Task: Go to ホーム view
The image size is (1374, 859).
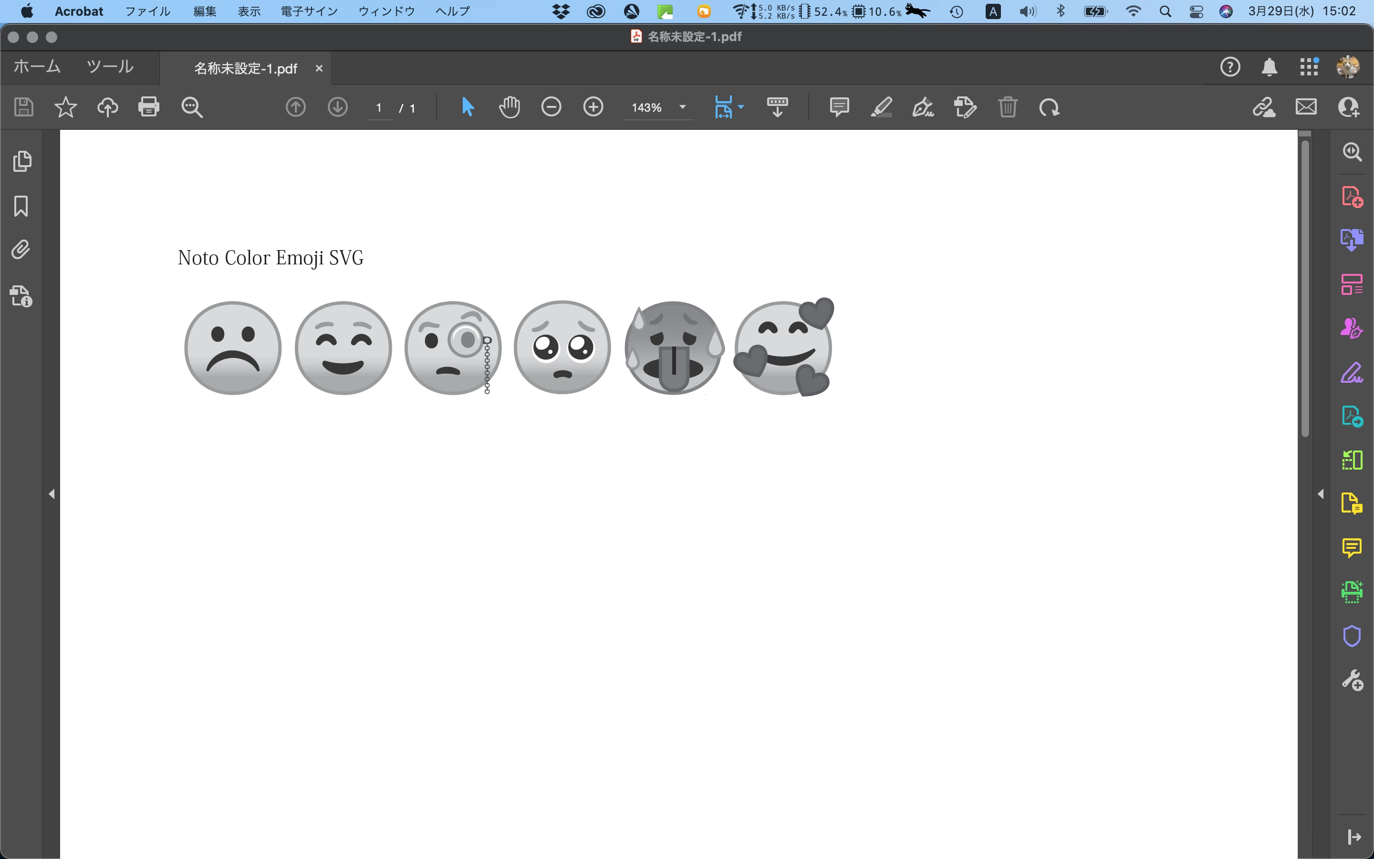Action: (x=37, y=67)
